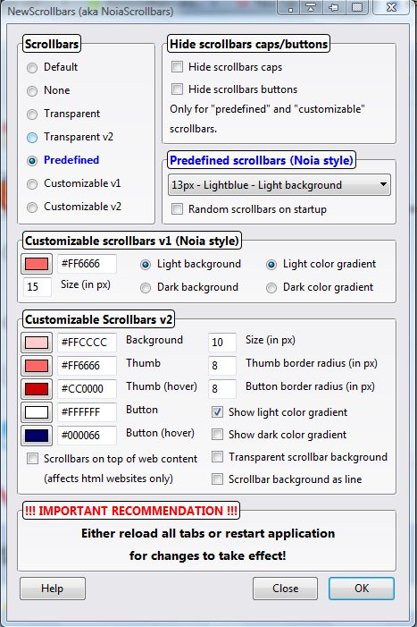Pick the v2 Background color swatch

37,343
